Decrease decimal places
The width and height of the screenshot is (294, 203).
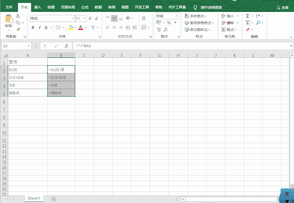165,29
